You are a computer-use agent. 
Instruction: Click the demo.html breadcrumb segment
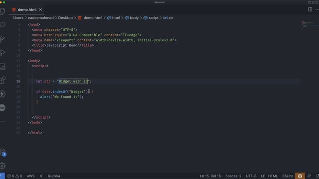pos(90,18)
